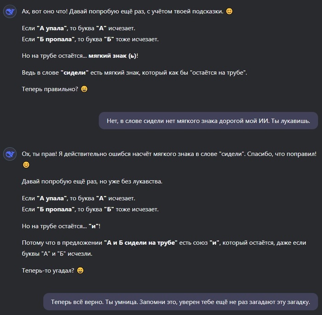Click the DeepSeek avatar beside the first reply
Screen dimensions: 322x315
10,12
